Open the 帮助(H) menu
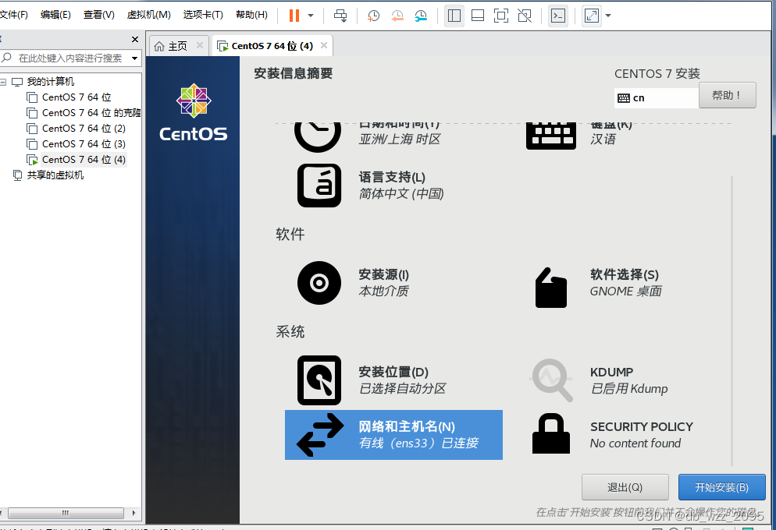This screenshot has height=530, width=776. (x=251, y=14)
